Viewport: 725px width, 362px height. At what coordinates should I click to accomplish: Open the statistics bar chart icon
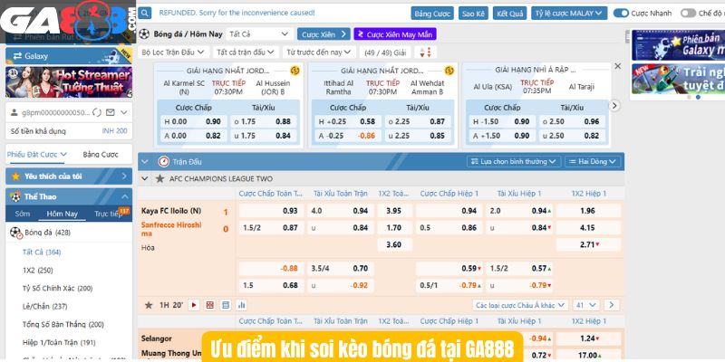pyautogui.click(x=241, y=305)
